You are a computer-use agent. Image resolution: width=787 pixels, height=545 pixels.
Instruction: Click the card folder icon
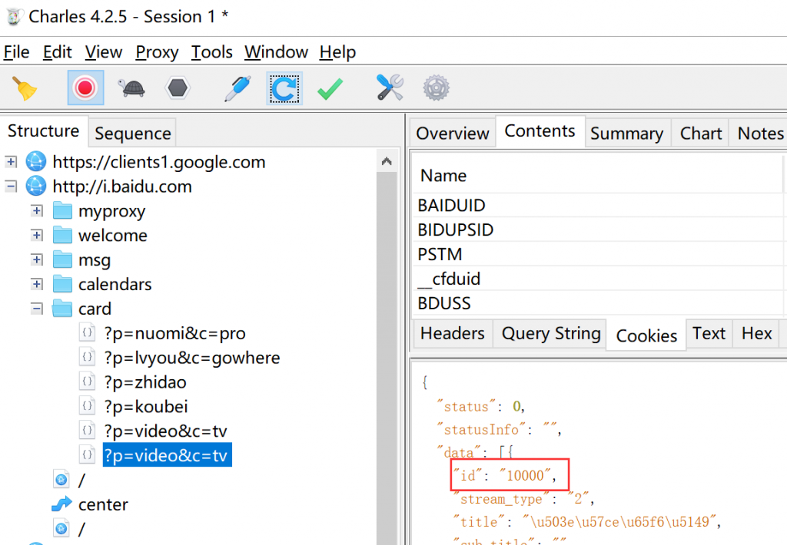click(x=62, y=309)
